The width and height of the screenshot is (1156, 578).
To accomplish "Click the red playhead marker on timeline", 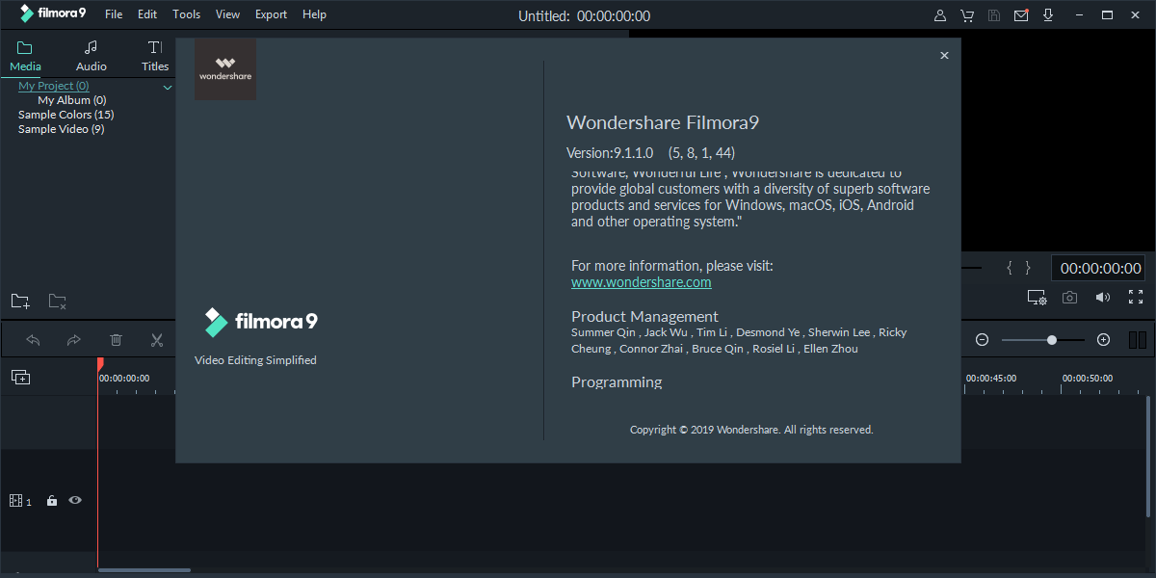I will (x=99, y=363).
